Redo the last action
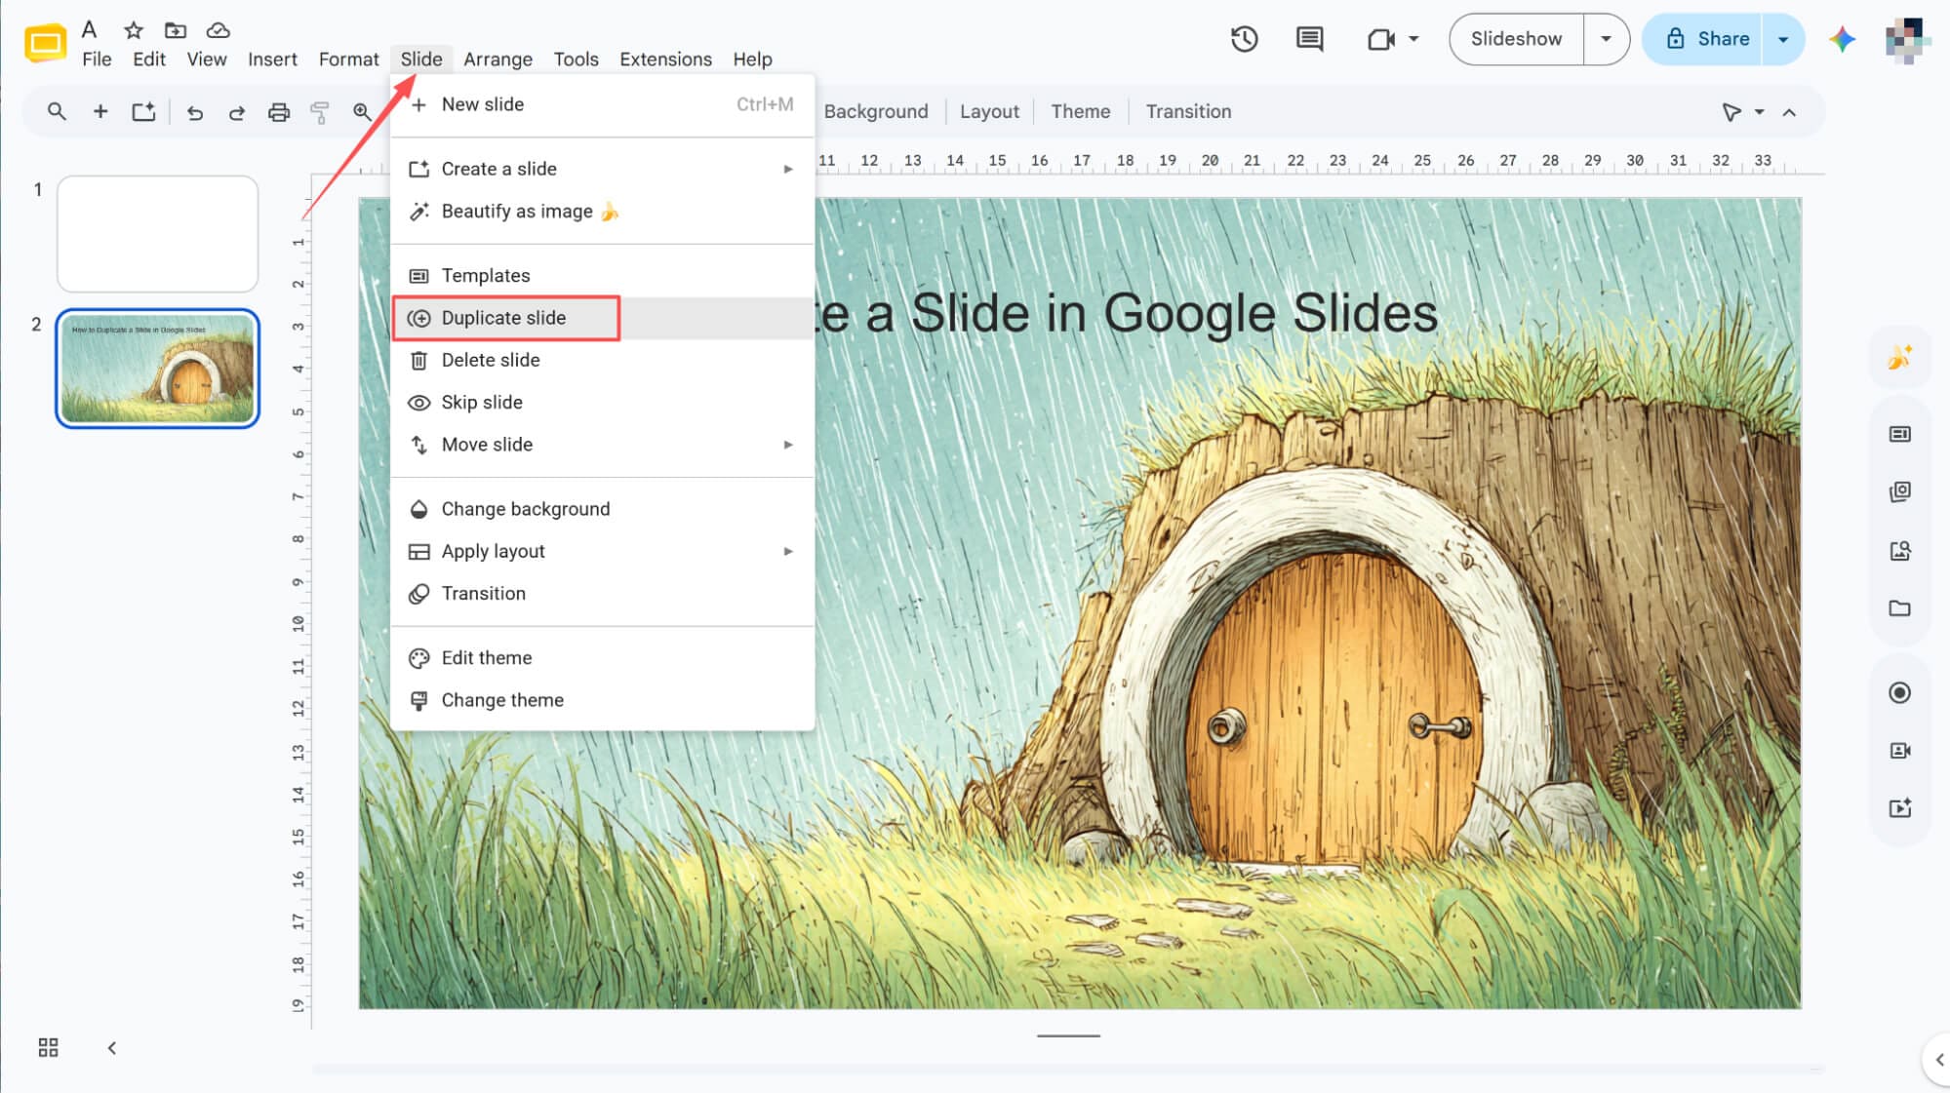Viewport: 1950px width, 1093px height. [236, 112]
